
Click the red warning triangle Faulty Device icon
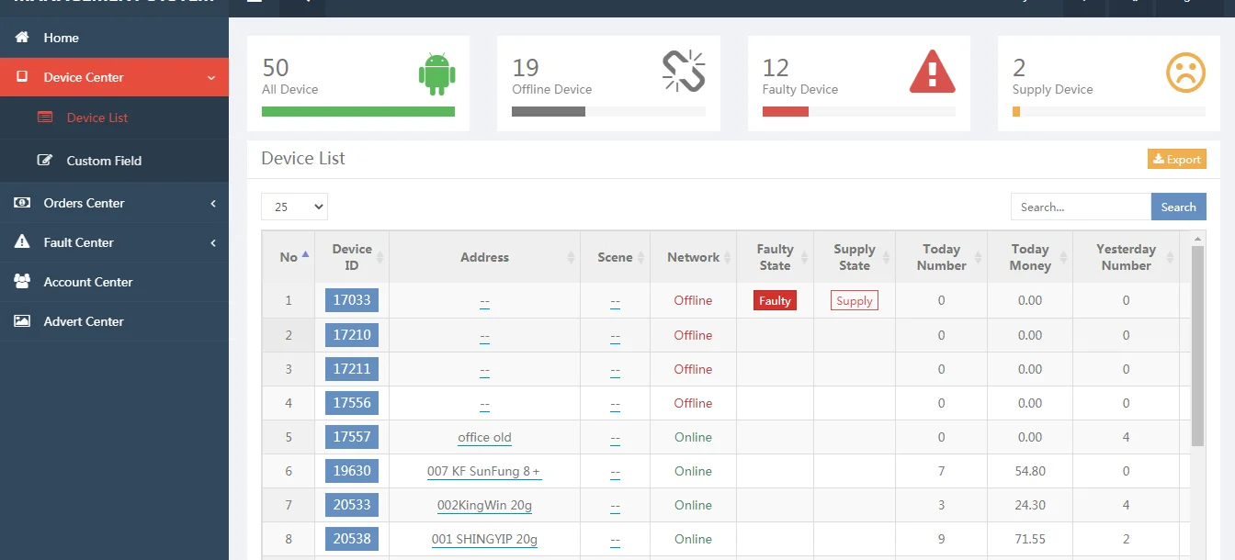933,72
